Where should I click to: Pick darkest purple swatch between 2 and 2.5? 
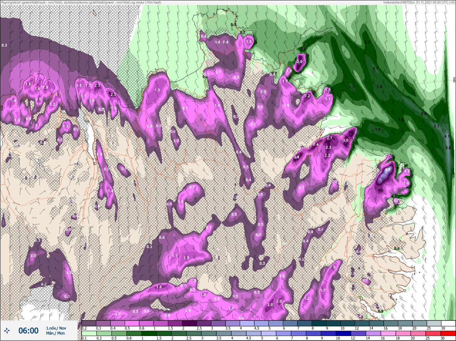click(190, 324)
